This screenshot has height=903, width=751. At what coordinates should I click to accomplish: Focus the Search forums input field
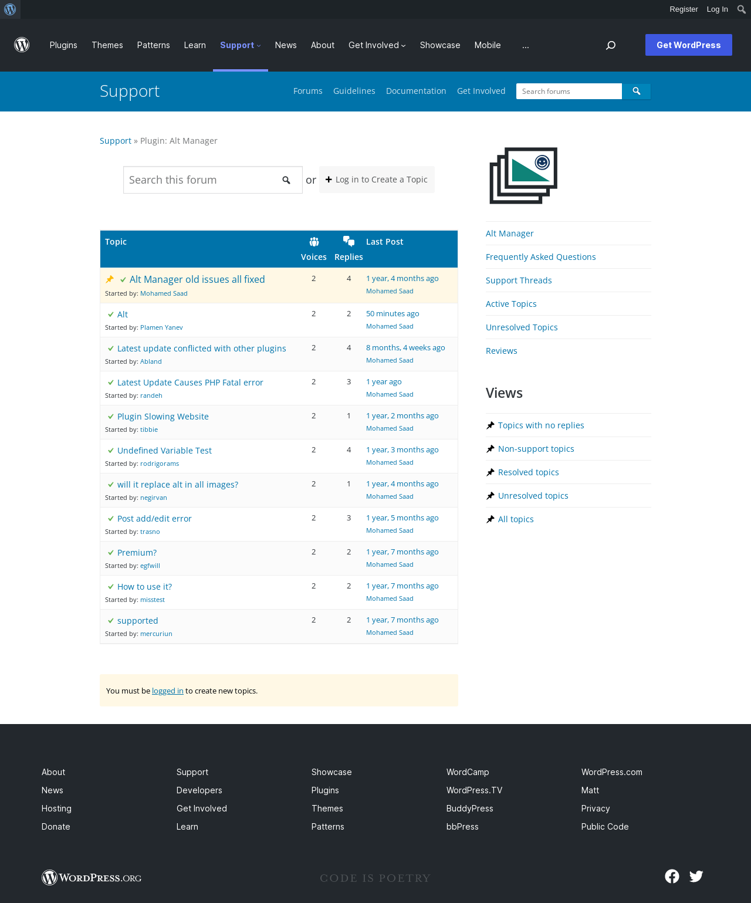click(569, 91)
